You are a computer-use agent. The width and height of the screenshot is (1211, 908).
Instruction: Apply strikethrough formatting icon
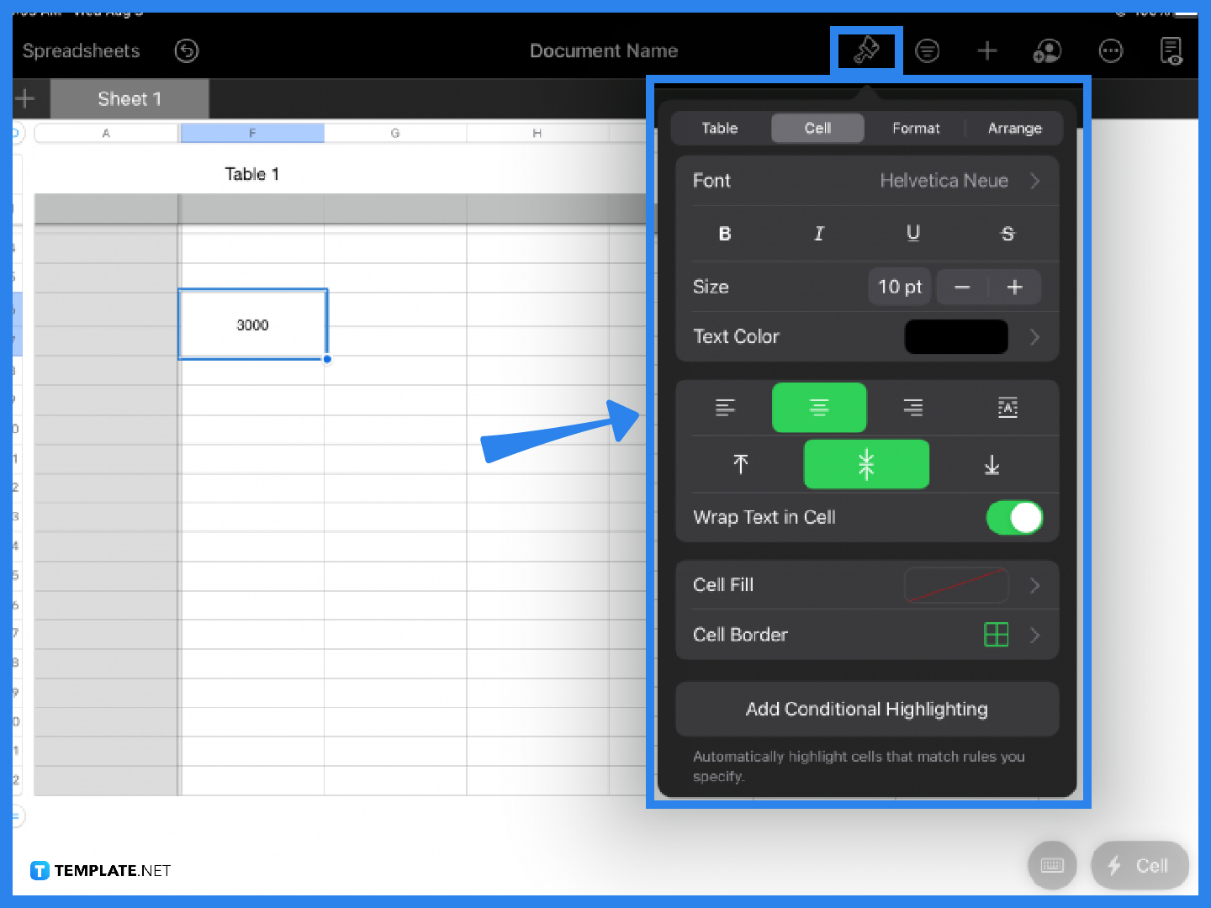tap(1007, 234)
